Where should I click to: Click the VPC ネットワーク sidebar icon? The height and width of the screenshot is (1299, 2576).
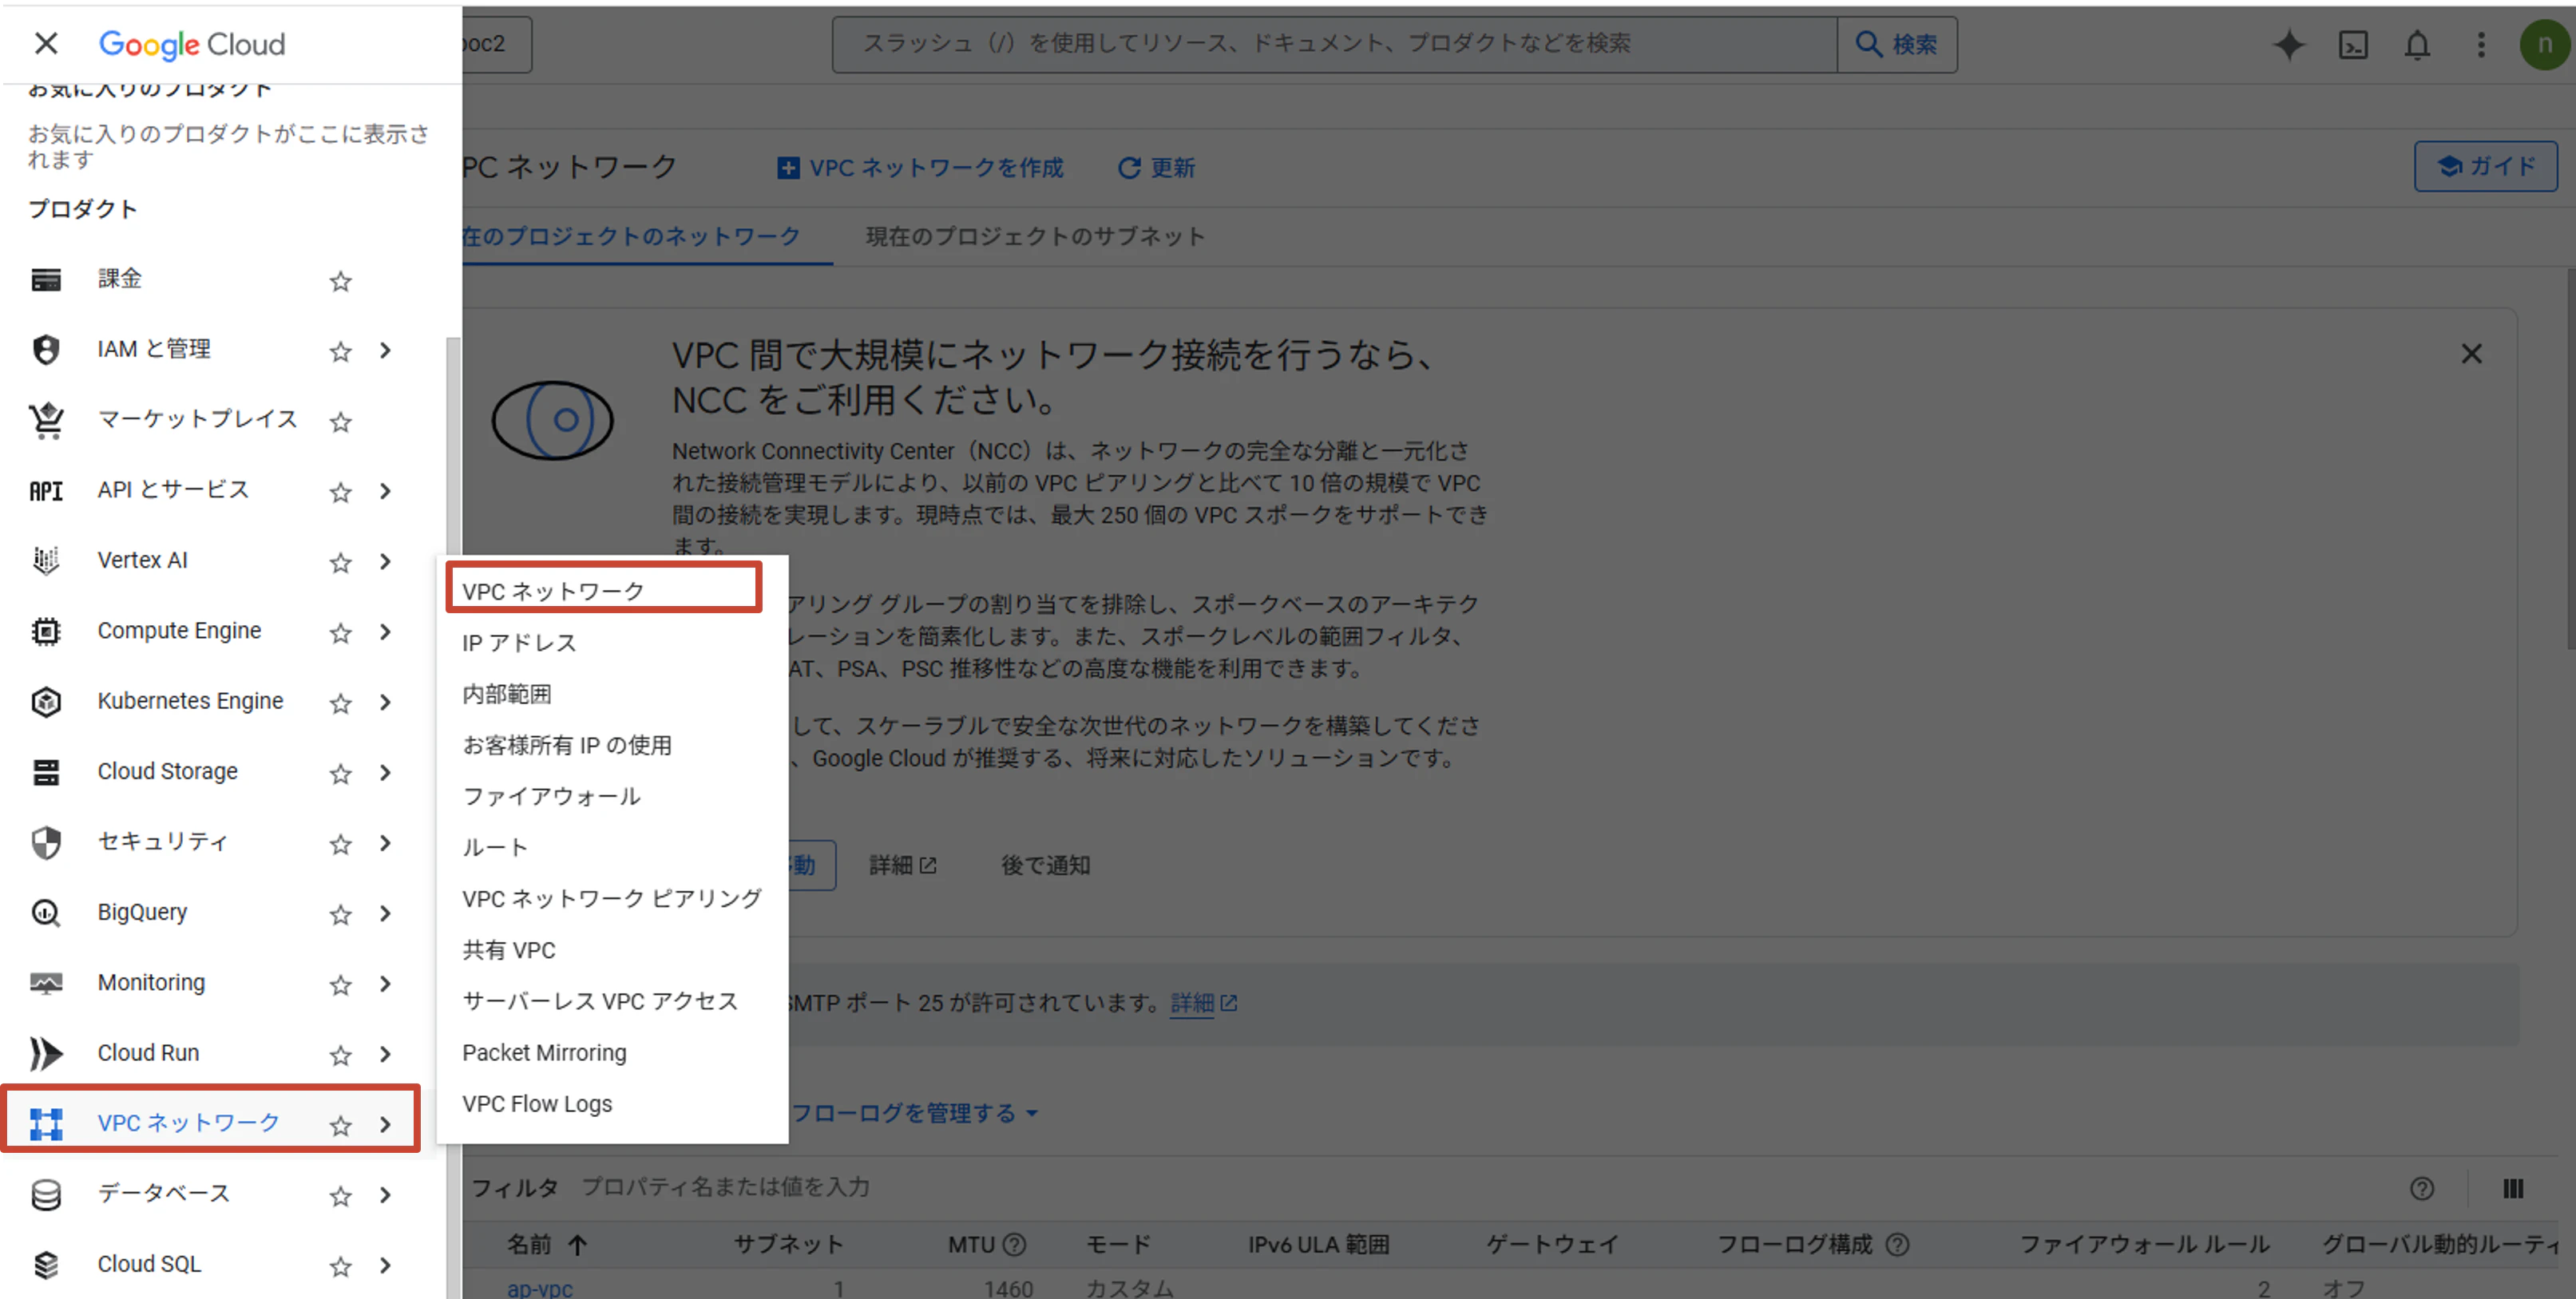click(46, 1124)
